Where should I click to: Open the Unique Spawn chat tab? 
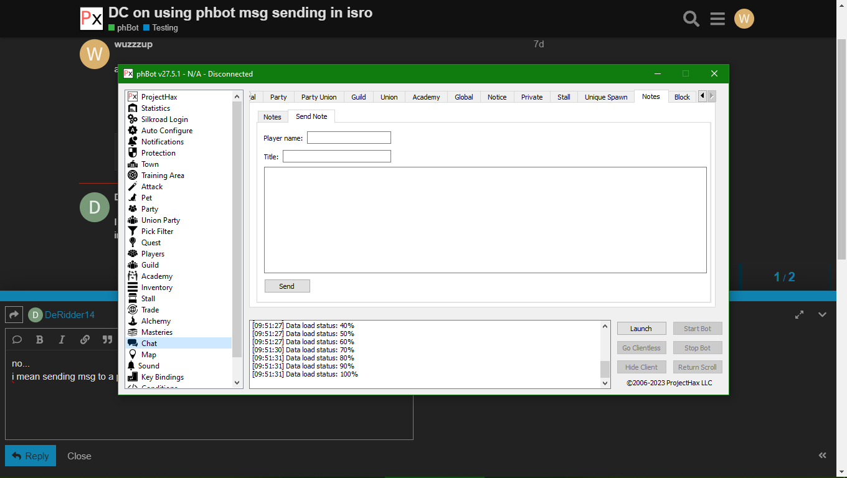pyautogui.click(x=605, y=97)
